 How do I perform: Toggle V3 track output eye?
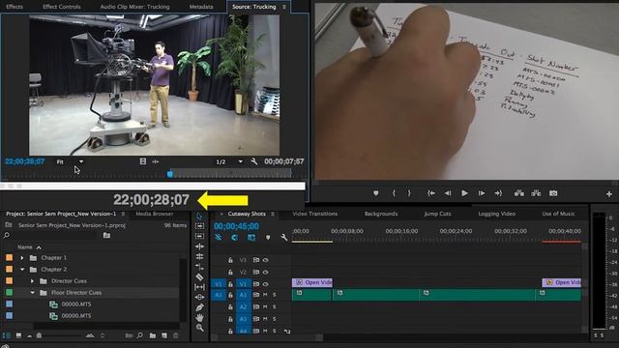[x=266, y=260]
